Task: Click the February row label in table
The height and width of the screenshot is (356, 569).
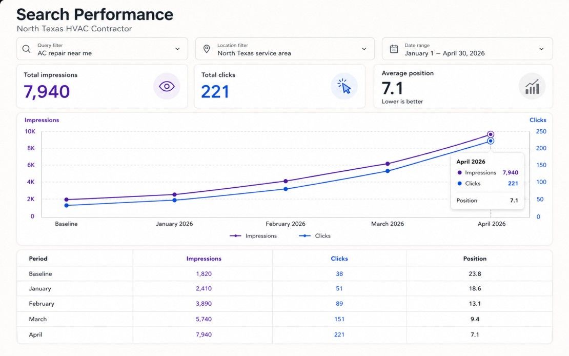Action: (42, 304)
